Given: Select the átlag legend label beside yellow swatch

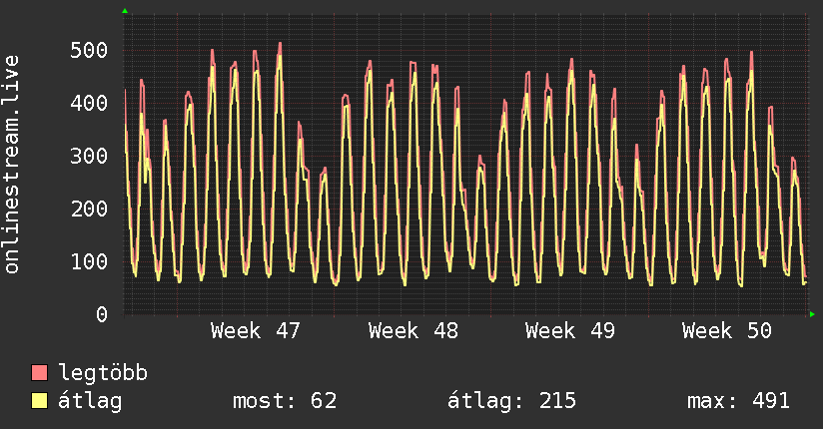Looking at the screenshot, I should (90, 401).
